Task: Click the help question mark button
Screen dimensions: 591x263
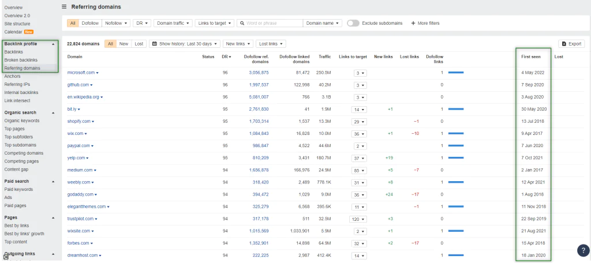Action: coord(583,250)
